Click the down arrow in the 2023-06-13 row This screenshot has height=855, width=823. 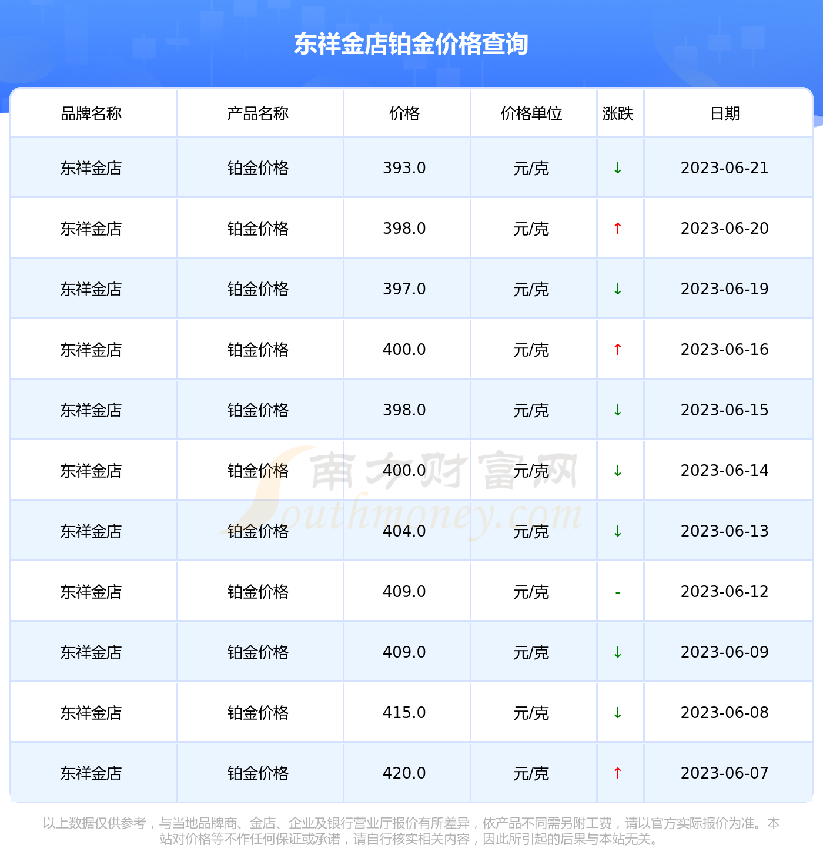pyautogui.click(x=618, y=531)
